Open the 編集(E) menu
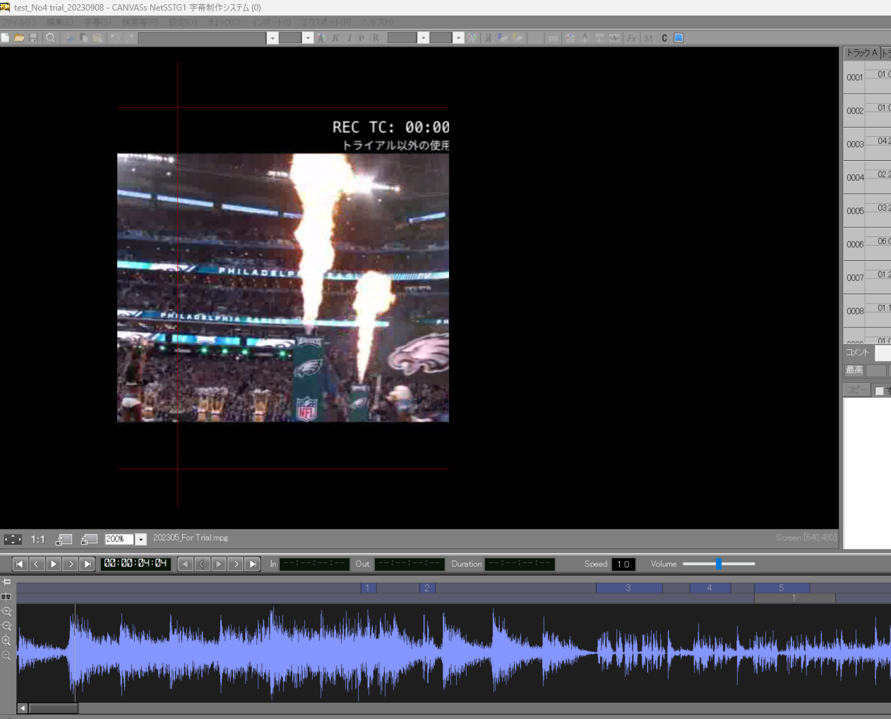The height and width of the screenshot is (719, 891). [x=59, y=23]
